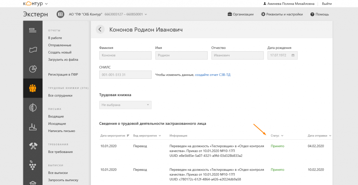Open Все сотрудники list

[x=60, y=95]
